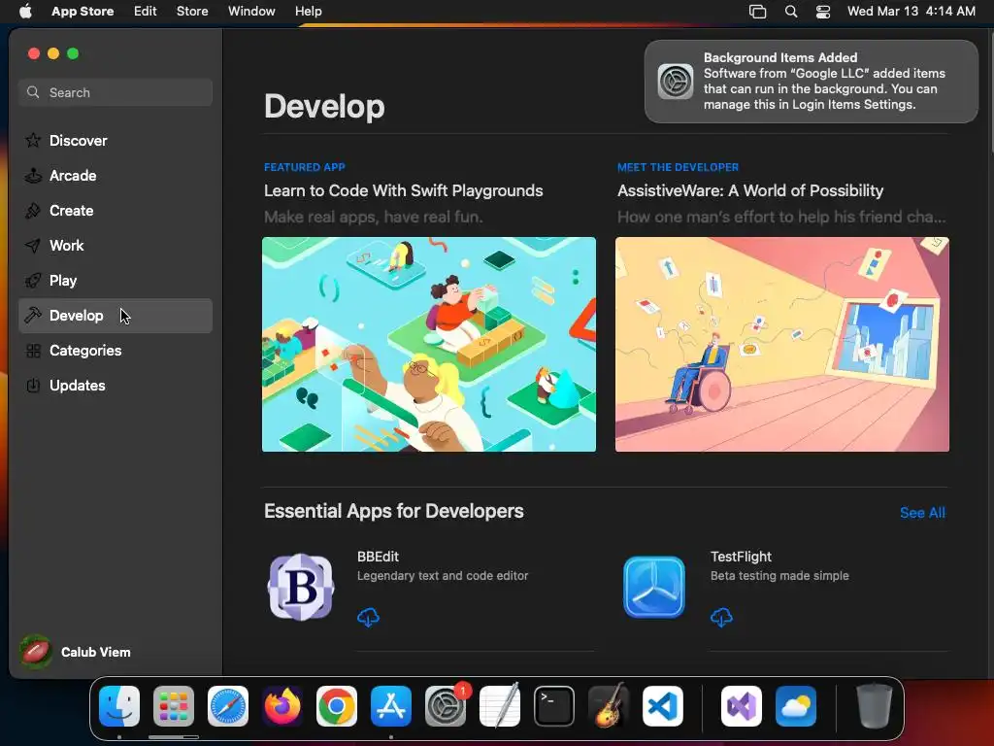Click See All for Essential Apps
The height and width of the screenshot is (746, 994).
tap(922, 513)
